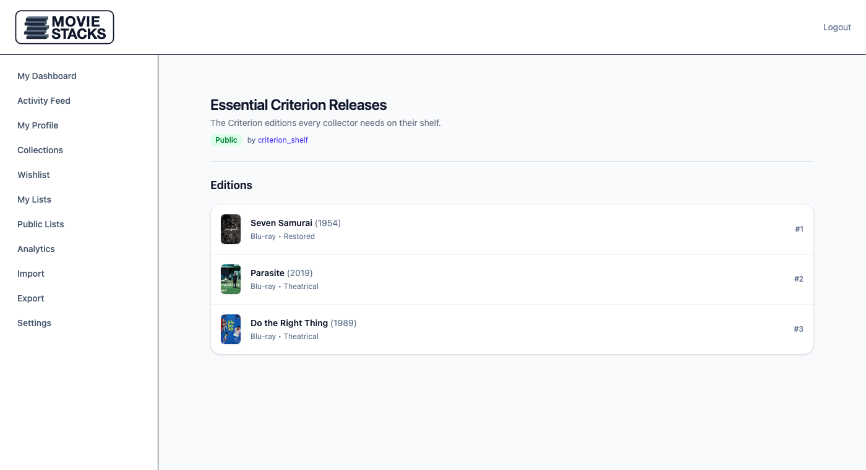Open the Activity Feed page

click(x=44, y=101)
